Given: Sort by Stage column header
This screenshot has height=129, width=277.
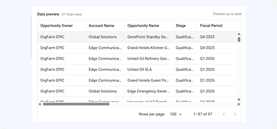Looking at the screenshot, I should click(x=181, y=26).
